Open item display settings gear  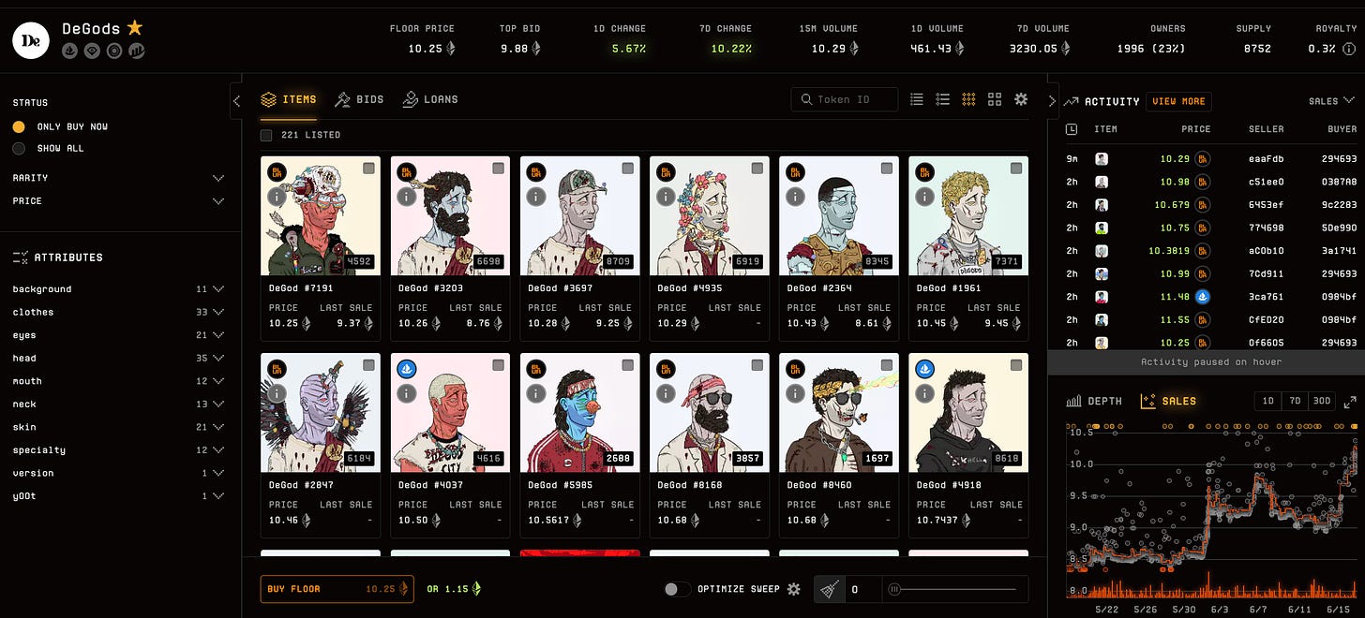coord(1021,99)
